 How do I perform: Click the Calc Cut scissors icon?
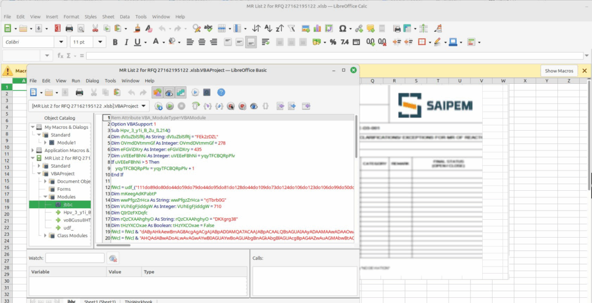pyautogui.click(x=95, y=28)
